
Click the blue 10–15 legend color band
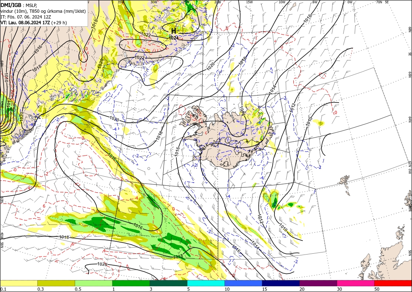click(243, 283)
